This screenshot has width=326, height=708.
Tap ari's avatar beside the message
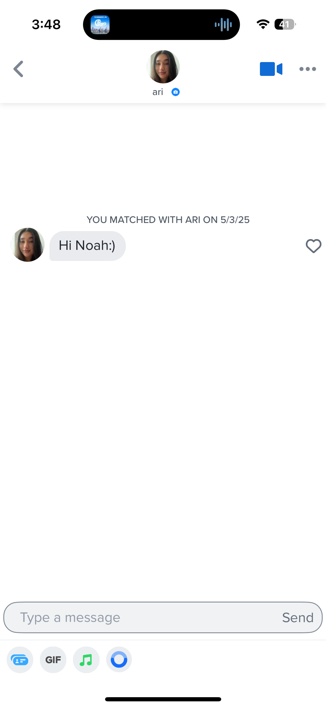[28, 245]
